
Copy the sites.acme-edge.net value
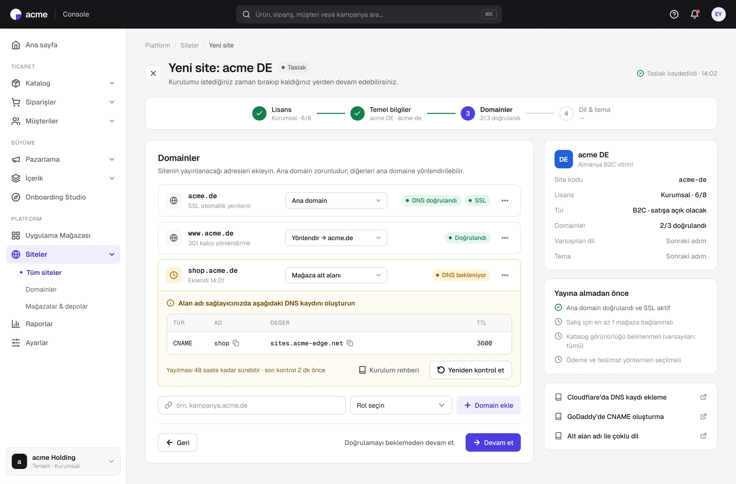coord(350,343)
